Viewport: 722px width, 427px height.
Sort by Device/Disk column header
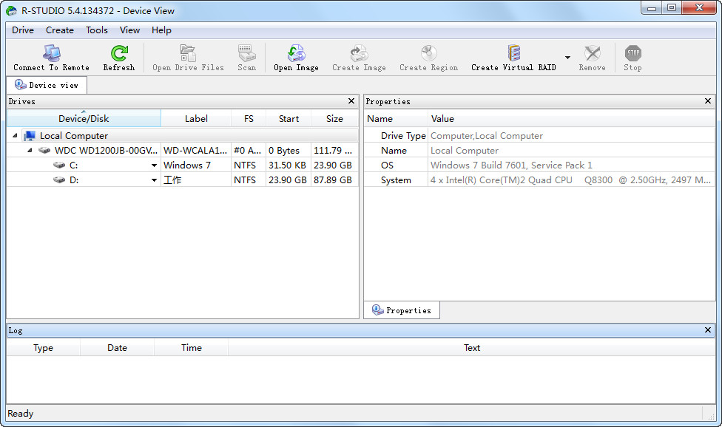point(84,119)
